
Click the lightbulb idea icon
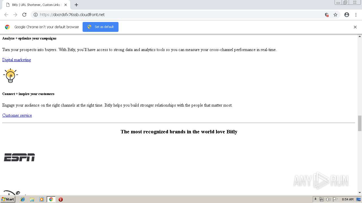[x=10, y=76]
